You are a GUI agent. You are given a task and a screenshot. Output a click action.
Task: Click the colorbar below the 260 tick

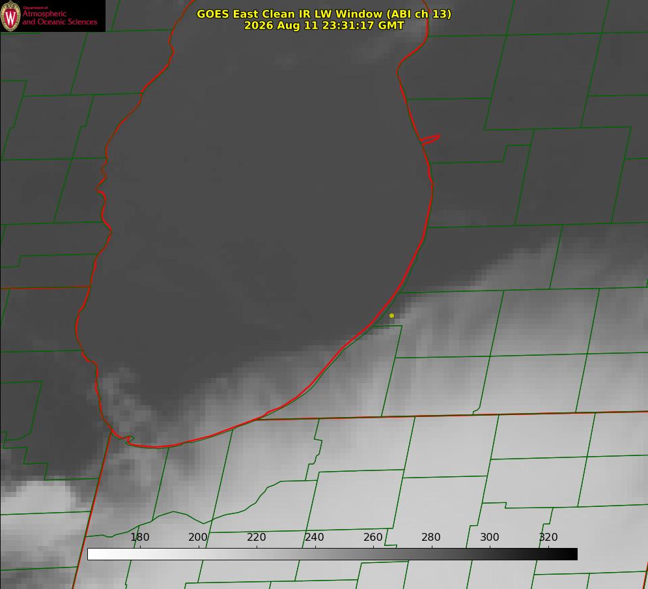373,554
